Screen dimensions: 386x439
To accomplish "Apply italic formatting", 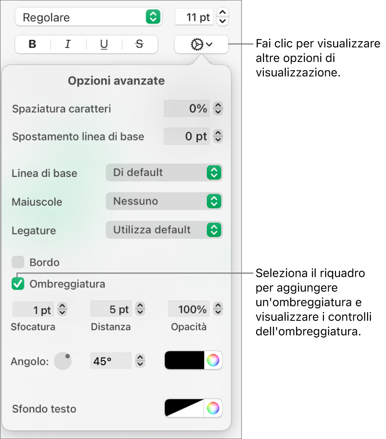I will [67, 44].
